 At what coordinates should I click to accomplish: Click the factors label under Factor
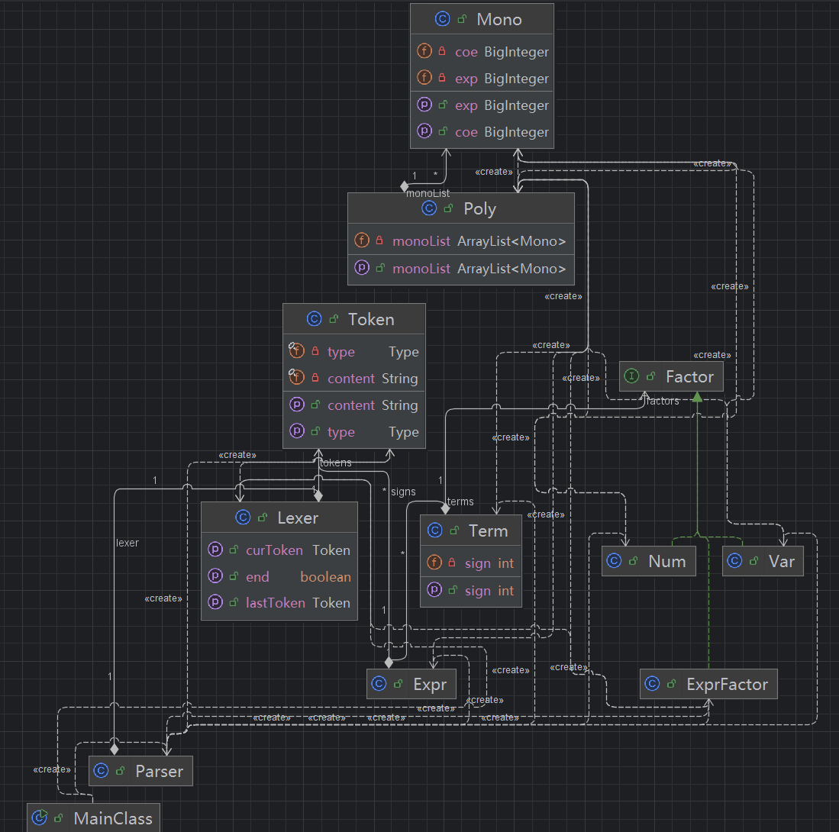pyautogui.click(x=663, y=401)
